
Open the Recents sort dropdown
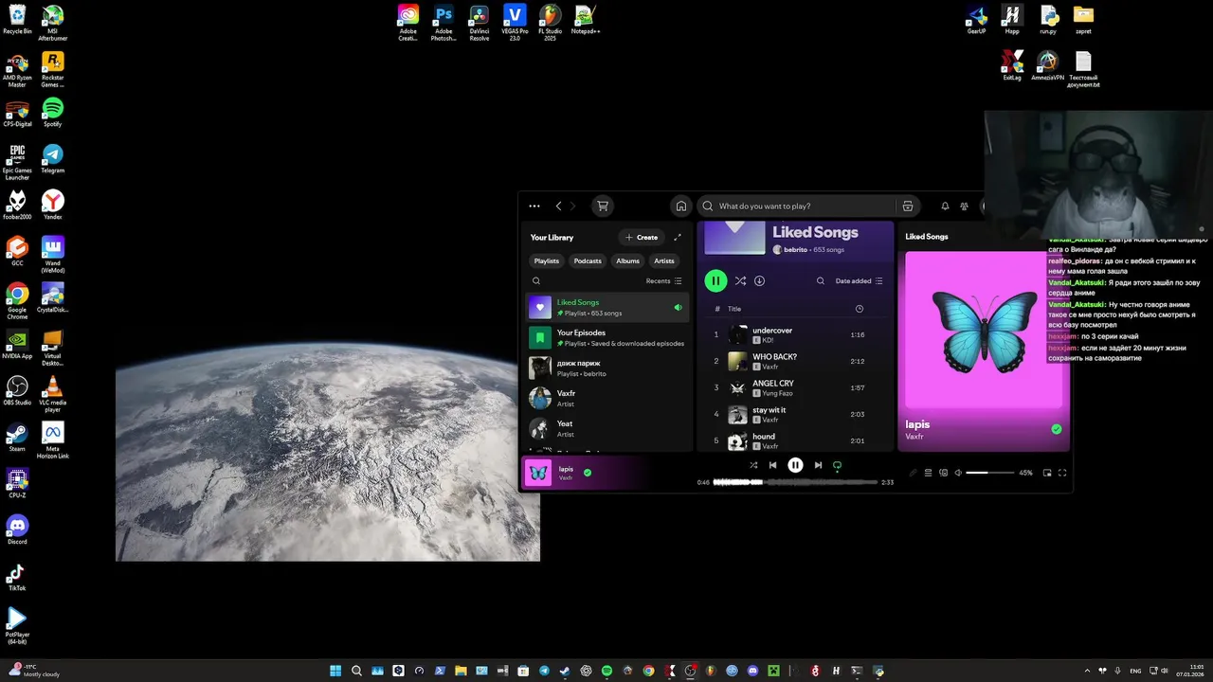[x=663, y=281]
